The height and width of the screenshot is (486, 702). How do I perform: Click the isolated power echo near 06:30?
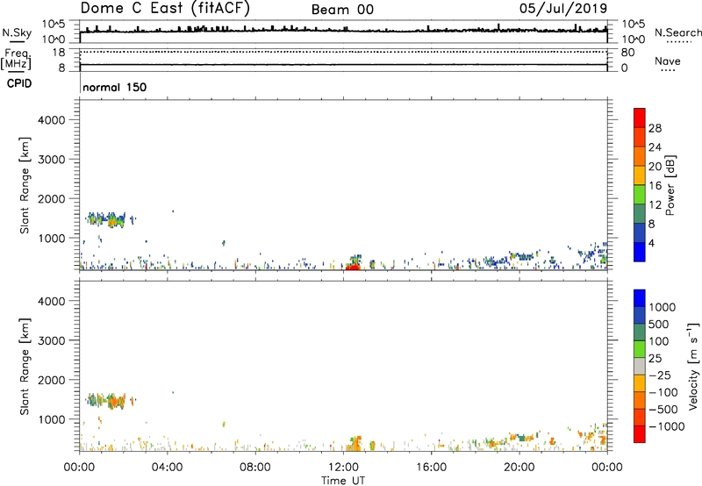(224, 243)
